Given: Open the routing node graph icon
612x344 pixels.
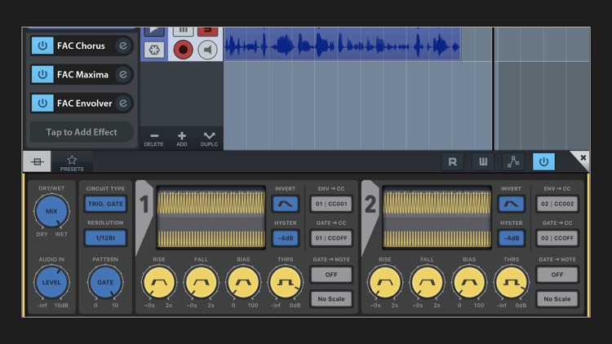Looking at the screenshot, I should 513,161.
